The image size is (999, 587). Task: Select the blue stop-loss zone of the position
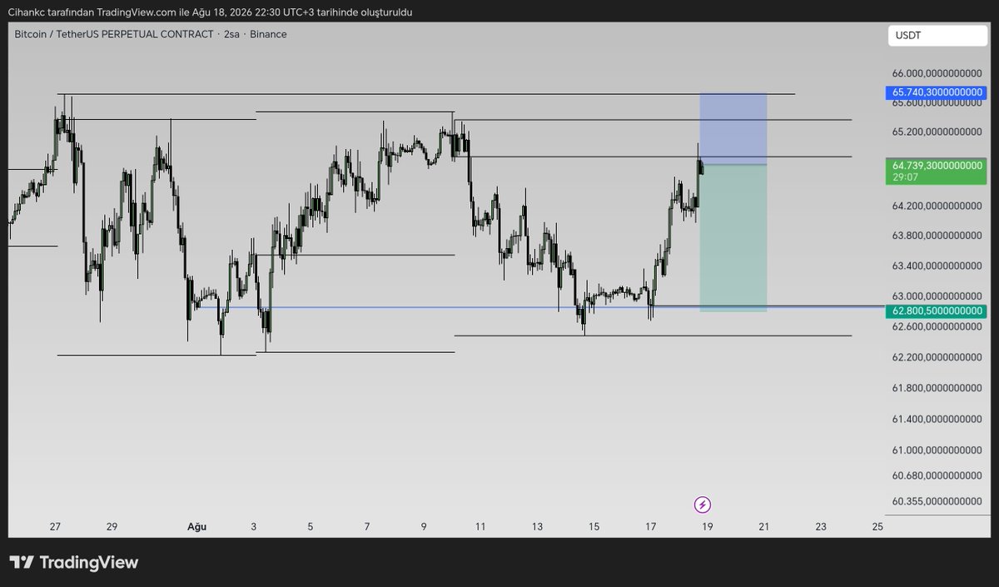tap(733, 129)
